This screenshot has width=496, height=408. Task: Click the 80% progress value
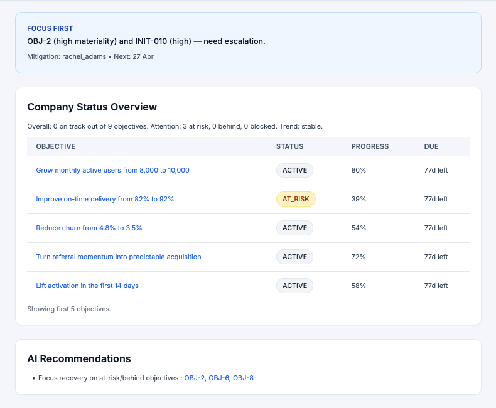[359, 170]
